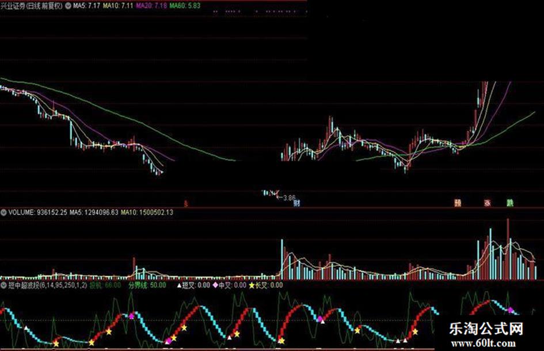Click the red 涨 info marker
The image size is (544, 351).
(488, 203)
